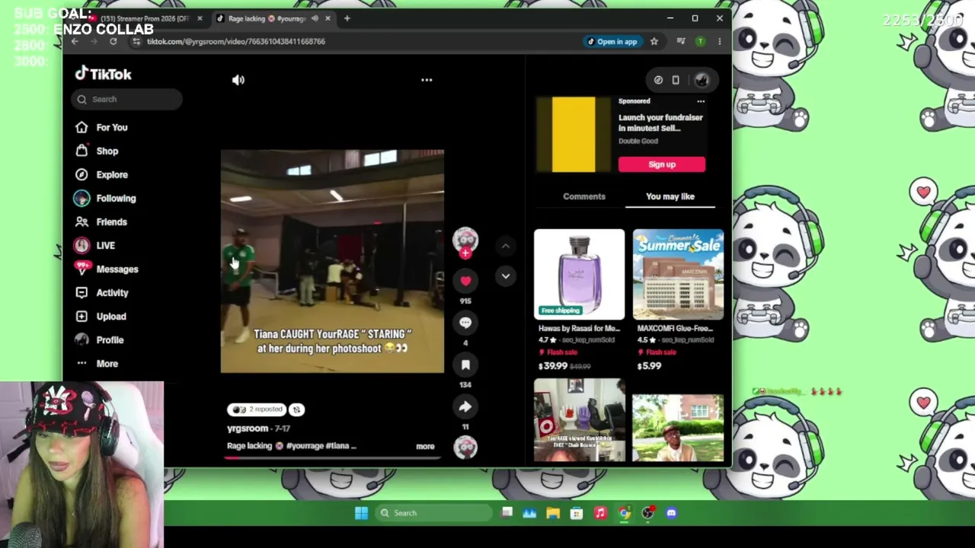Bookmark this page with the star icon
The image size is (975, 548).
654,41
